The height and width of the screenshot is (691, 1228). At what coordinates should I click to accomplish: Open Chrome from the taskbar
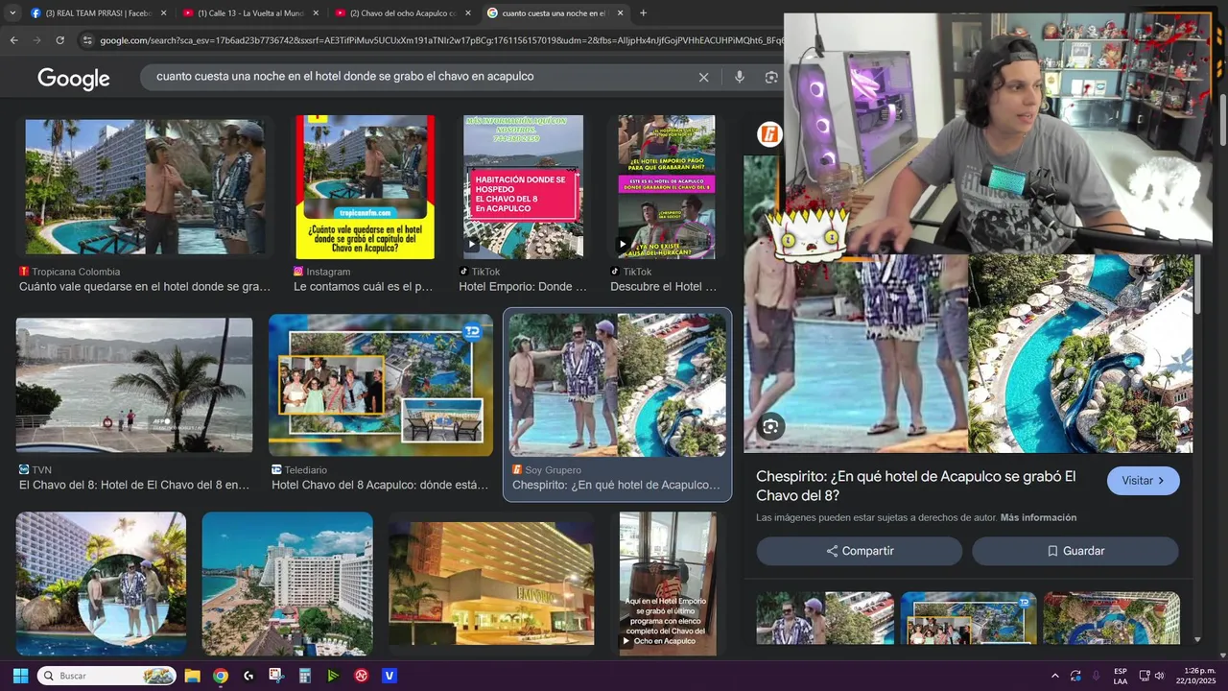(x=221, y=676)
